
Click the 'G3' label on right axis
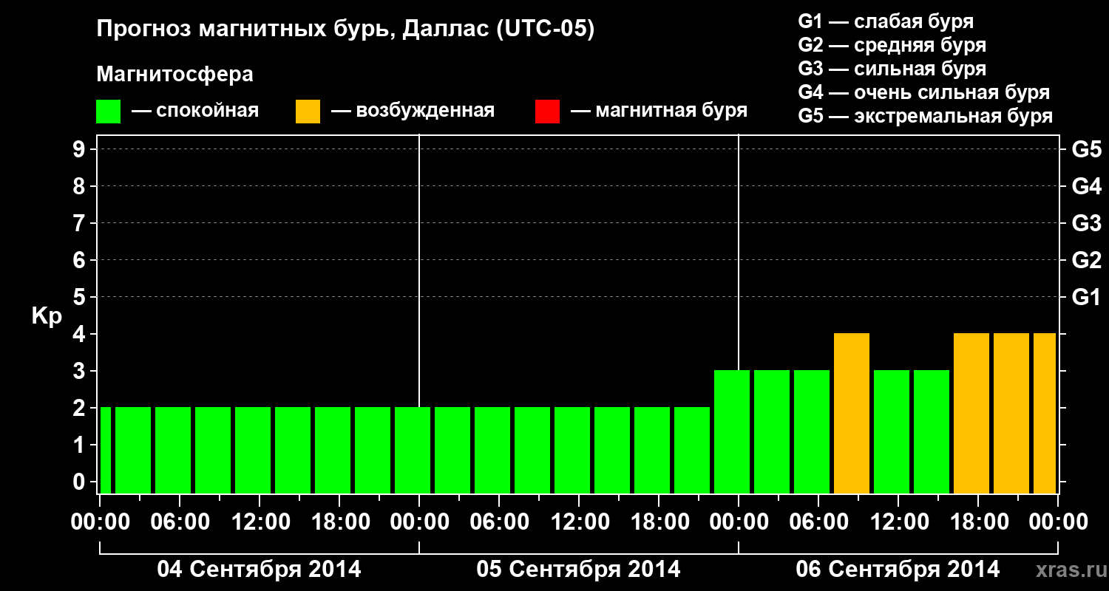point(1087,223)
